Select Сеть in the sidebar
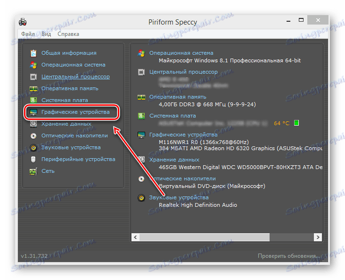Viewport: 345px width, 280px height. click(x=48, y=171)
